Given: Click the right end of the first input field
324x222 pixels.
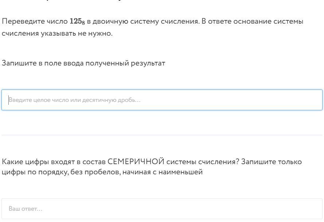Looking at the screenshot, I should point(313,100).
